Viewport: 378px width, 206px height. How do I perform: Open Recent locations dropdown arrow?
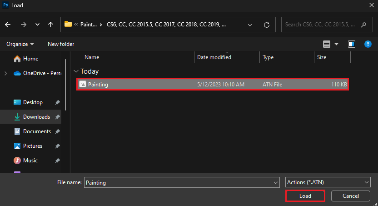[x=37, y=25]
